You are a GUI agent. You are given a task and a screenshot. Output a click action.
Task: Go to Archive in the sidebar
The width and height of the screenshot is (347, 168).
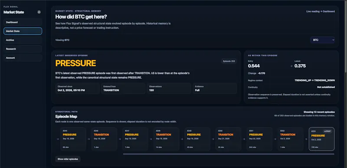[x=23, y=40]
